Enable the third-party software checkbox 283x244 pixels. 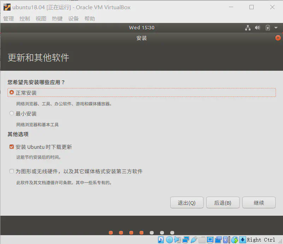pos(11,171)
